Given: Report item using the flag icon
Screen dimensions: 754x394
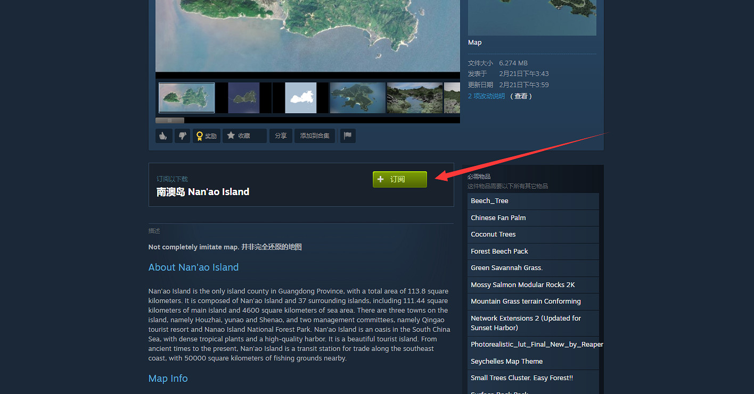Looking at the screenshot, I should (348, 136).
